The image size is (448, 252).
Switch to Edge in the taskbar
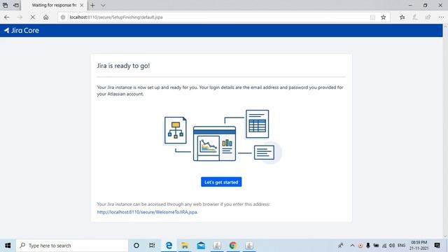[169, 246]
